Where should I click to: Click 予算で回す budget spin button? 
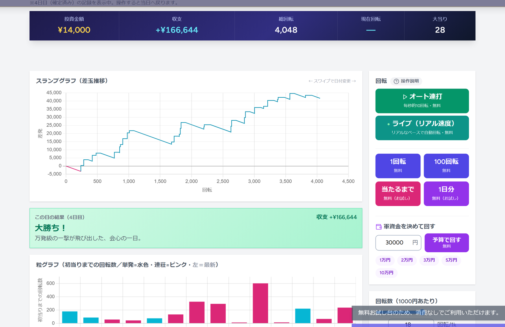tap(447, 243)
